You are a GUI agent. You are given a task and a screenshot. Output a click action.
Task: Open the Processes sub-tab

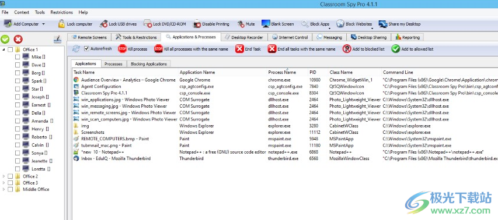tap(113, 64)
